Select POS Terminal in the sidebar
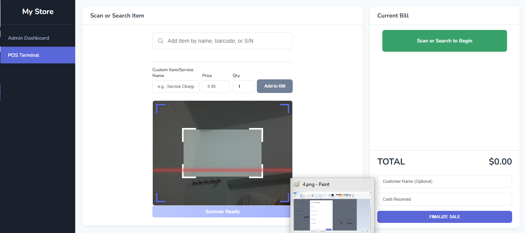This screenshot has width=525, height=233. [24, 55]
